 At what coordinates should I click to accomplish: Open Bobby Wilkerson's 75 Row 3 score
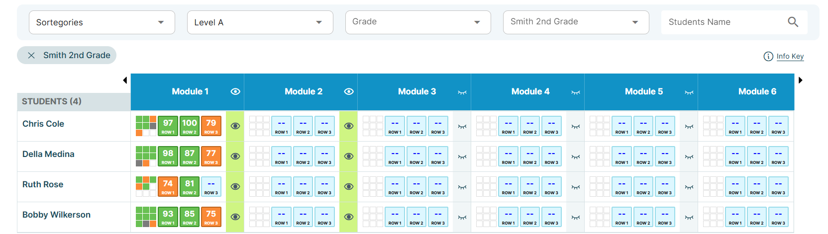point(211,217)
